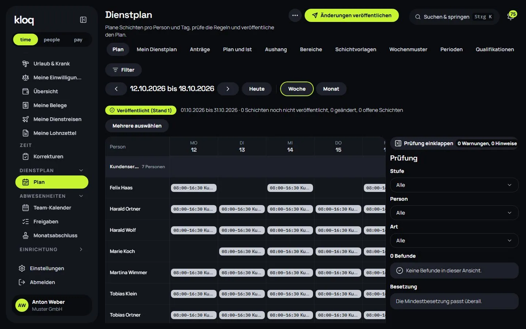Expand the Einrichtung sidebar section
This screenshot has width=526, height=329.
point(52,249)
